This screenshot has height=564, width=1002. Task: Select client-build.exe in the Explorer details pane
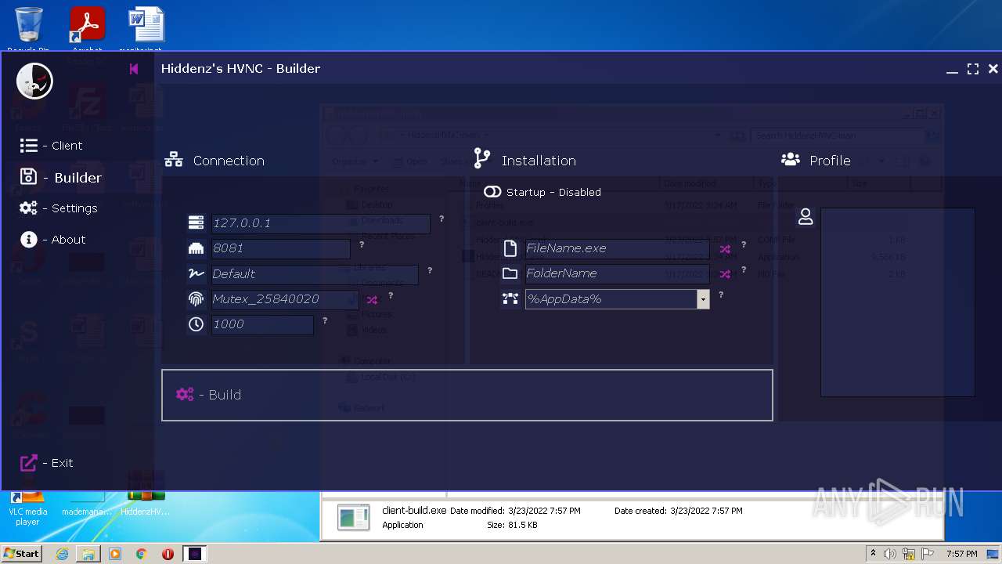(414, 510)
